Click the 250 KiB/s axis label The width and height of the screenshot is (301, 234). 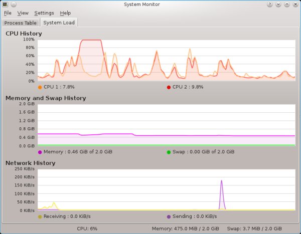25,168
